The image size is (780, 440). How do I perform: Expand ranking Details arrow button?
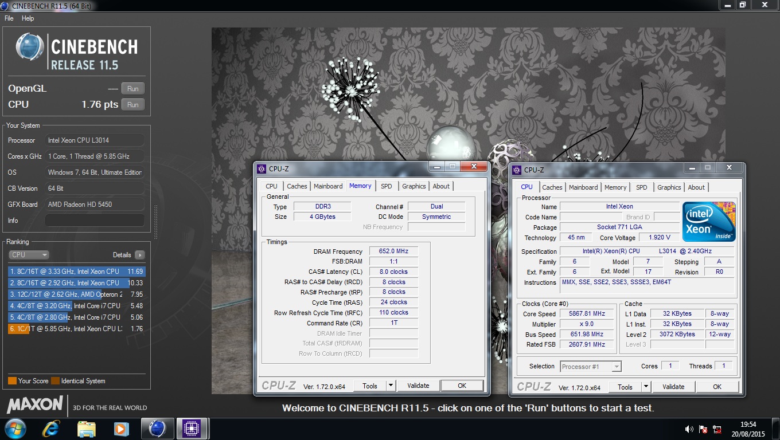(x=140, y=255)
